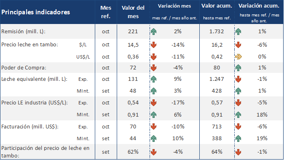Image resolution: width=284 pixels, height=160 pixels.
Task: Click the green up arrow beside Remisión 2%
Action: point(154,32)
